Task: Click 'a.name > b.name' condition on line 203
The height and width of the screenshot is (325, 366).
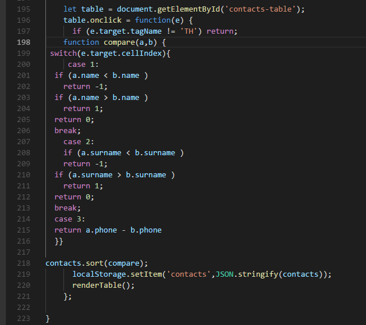Action: 106,98
